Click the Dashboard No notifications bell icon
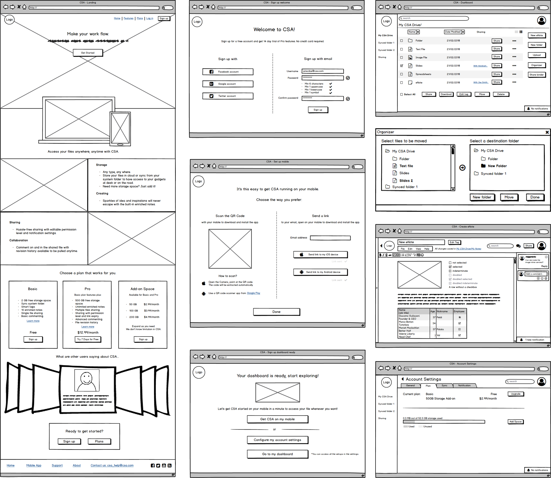 (528, 109)
